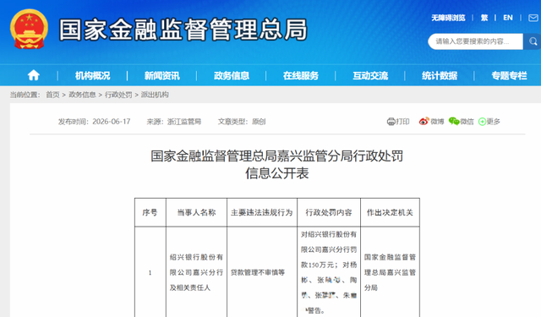Click table header 行政处罚内容

pos(329,212)
